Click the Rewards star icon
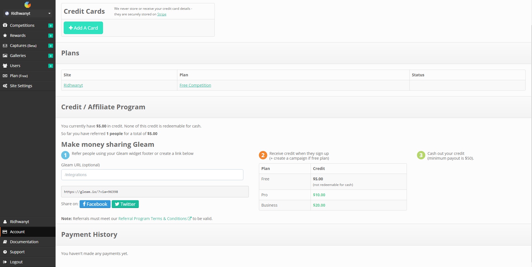The width and height of the screenshot is (532, 267). [5, 36]
